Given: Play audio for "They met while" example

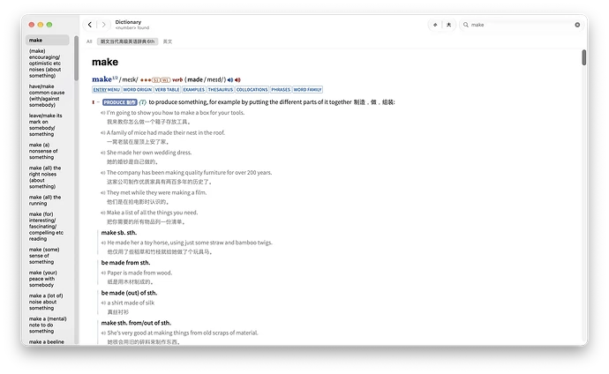Looking at the screenshot, I should click(x=103, y=193).
